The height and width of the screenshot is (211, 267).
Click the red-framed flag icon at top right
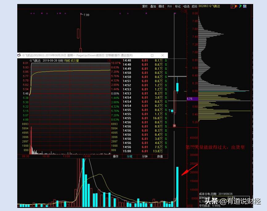pos(232,6)
